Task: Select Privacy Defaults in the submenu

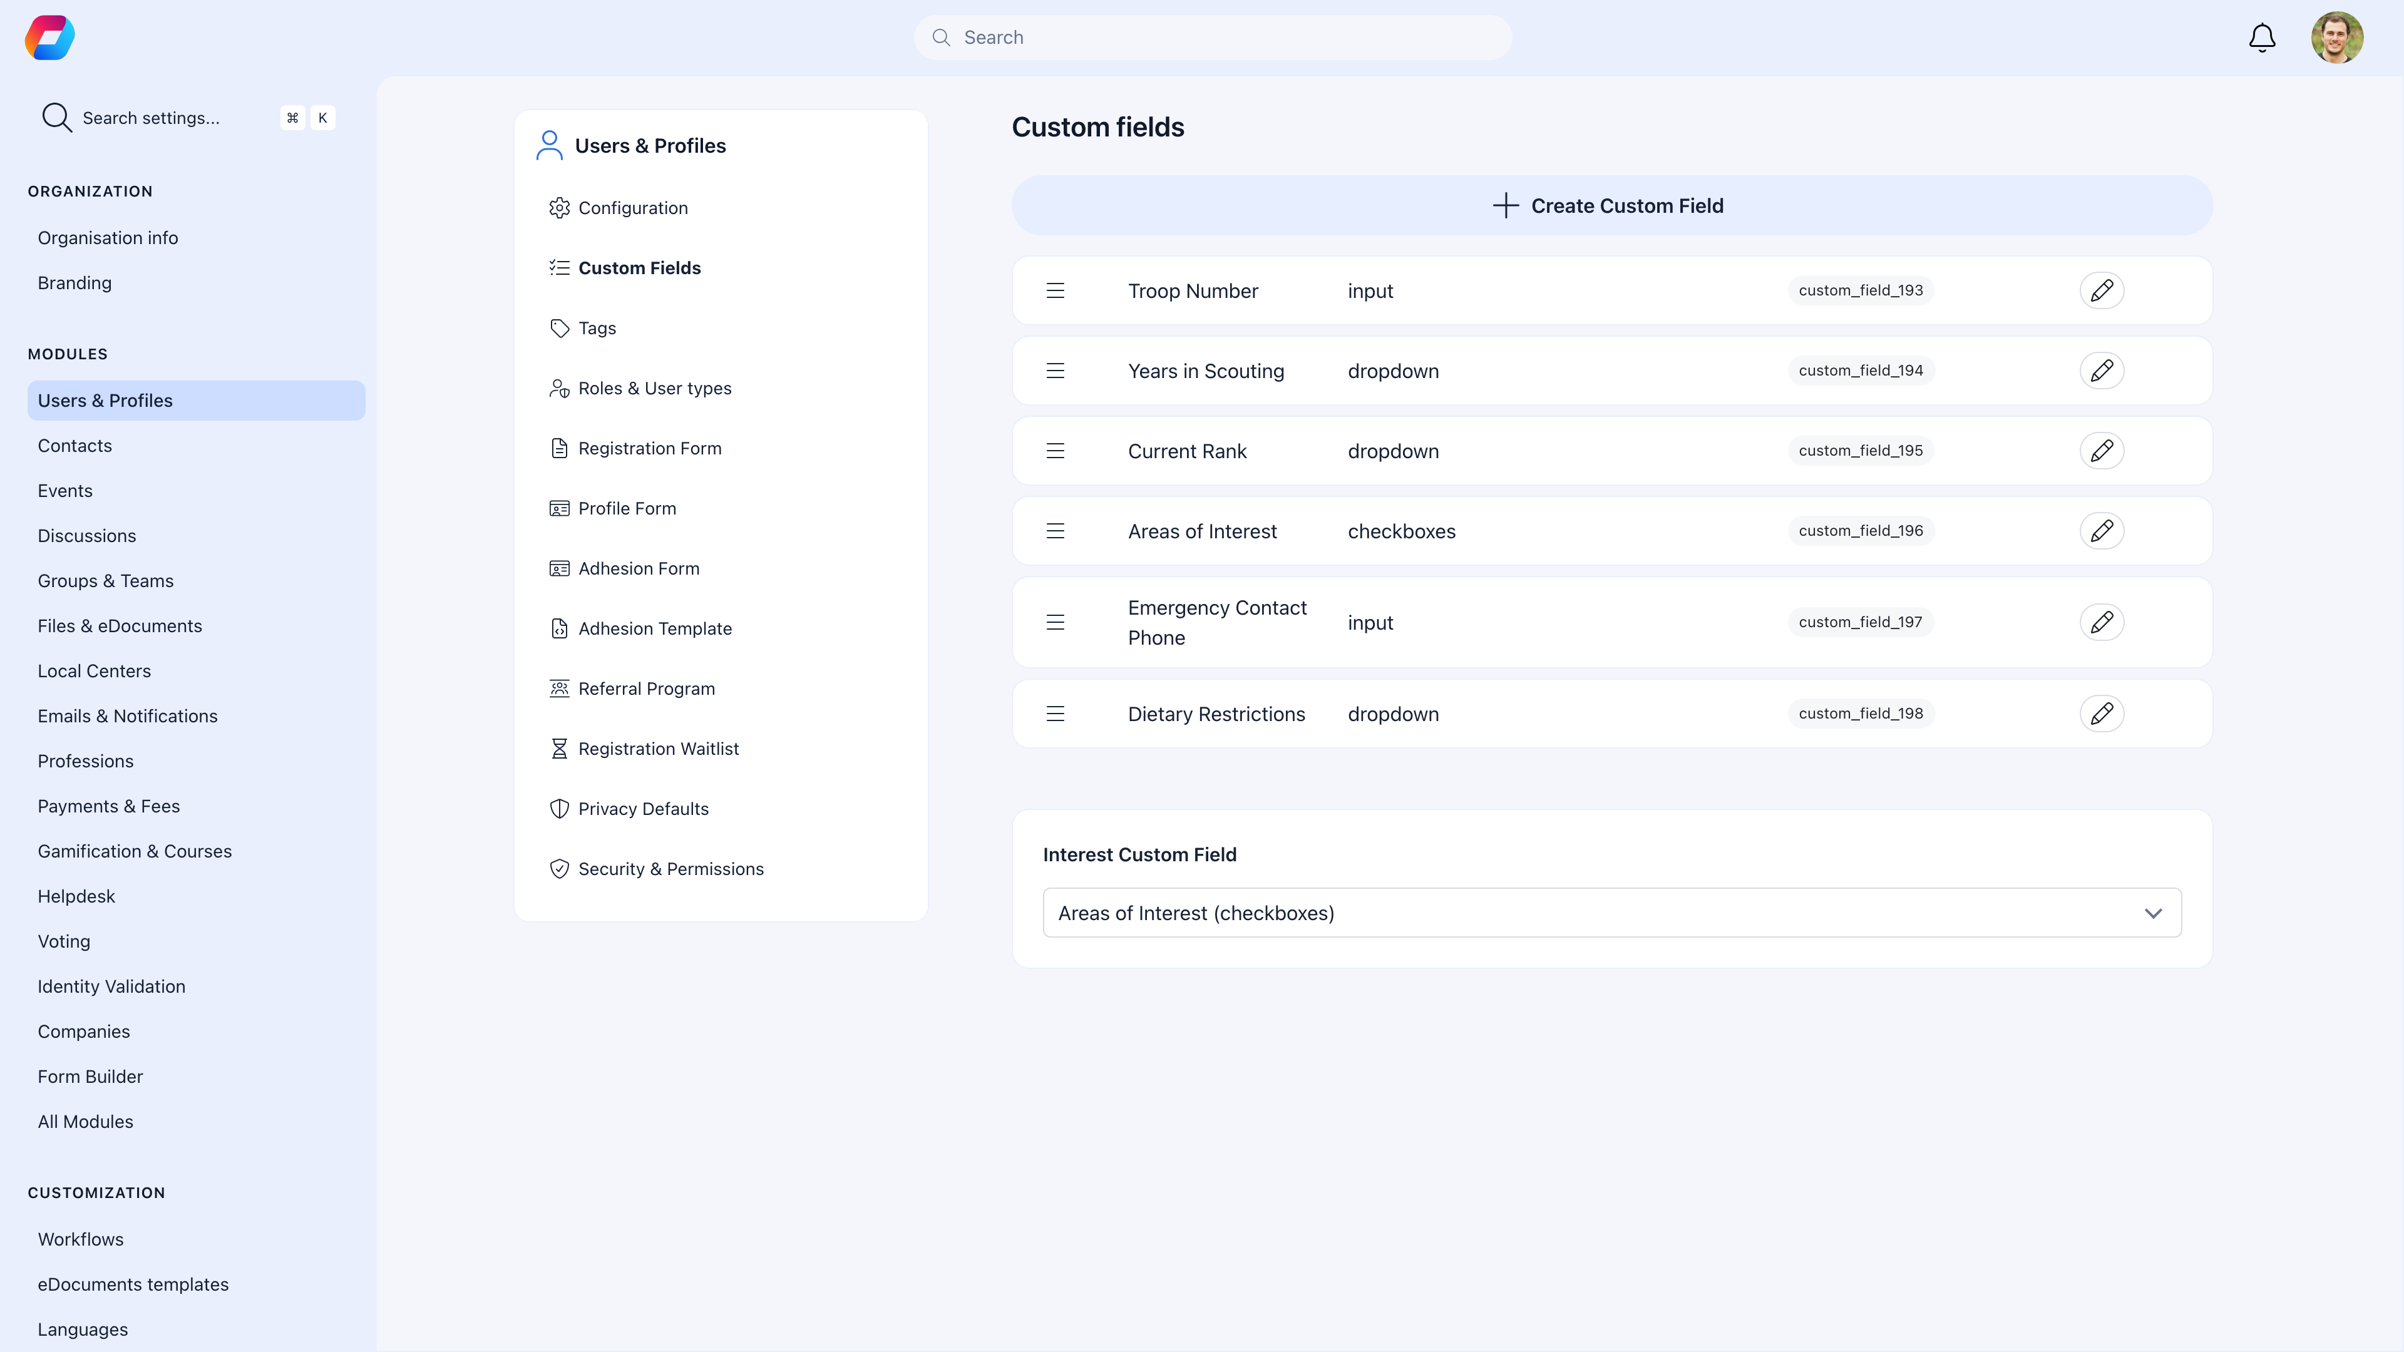Action: pos(643,809)
